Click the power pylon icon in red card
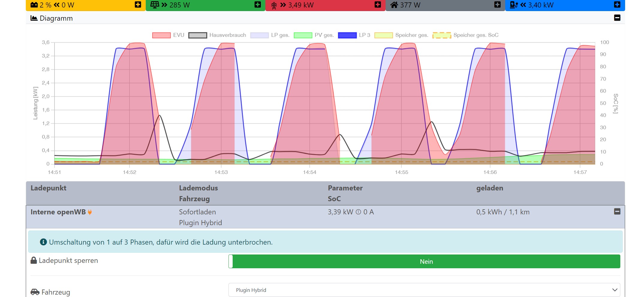 274,5
